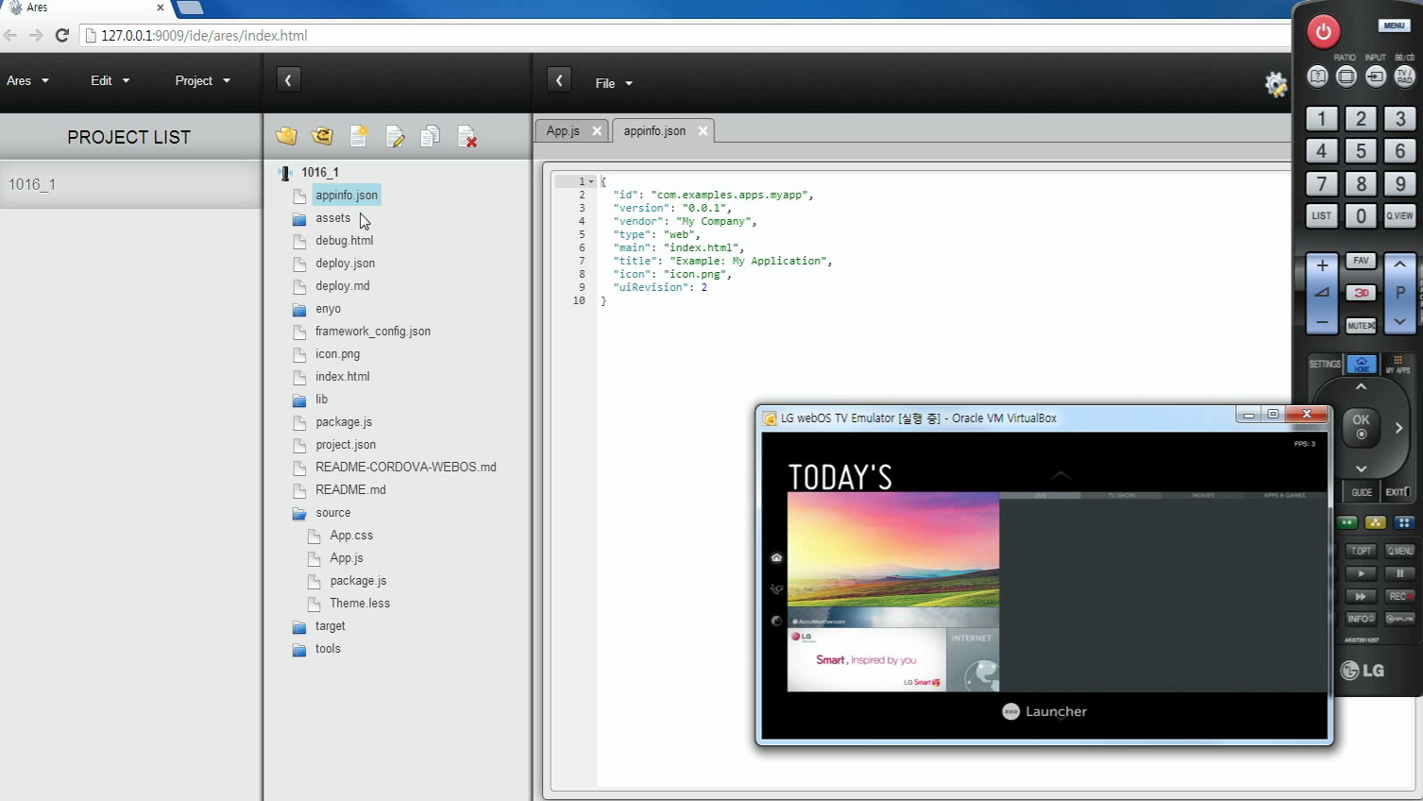The width and height of the screenshot is (1423, 801).
Task: Toggle the MUTE button on the remote
Action: click(1360, 325)
